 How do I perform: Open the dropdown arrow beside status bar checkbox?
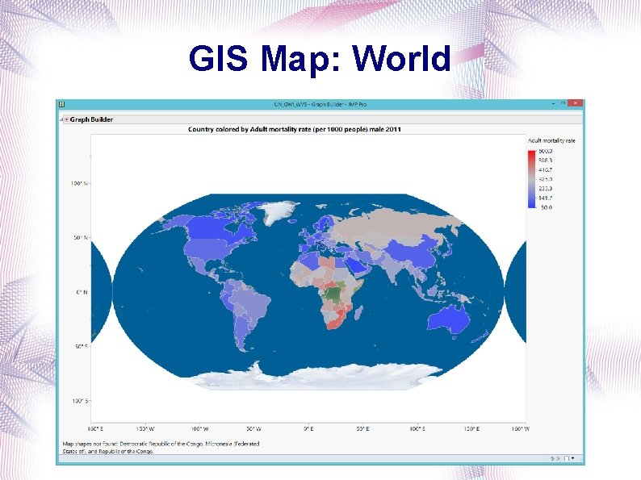pos(572,458)
